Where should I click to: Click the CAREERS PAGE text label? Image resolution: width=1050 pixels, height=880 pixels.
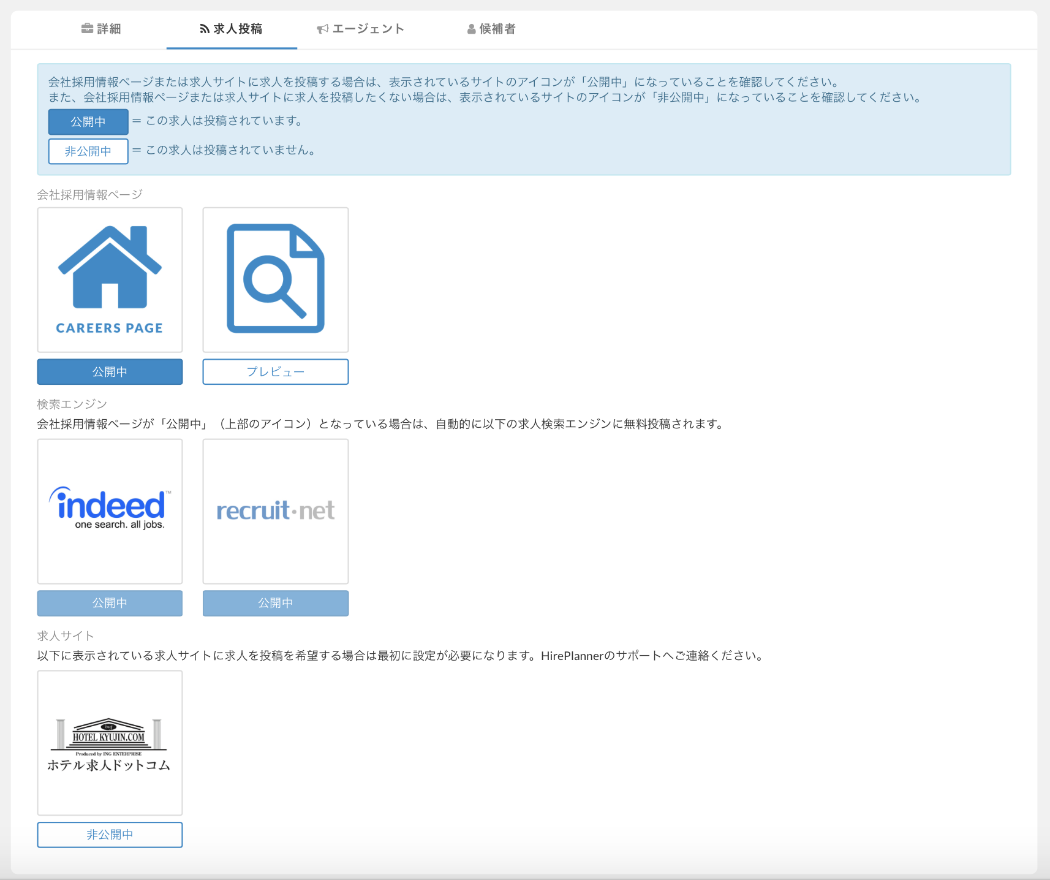pos(110,328)
